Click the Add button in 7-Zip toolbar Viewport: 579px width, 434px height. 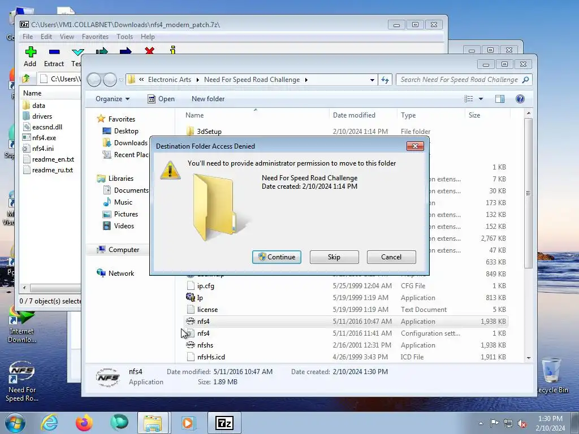[x=30, y=57]
